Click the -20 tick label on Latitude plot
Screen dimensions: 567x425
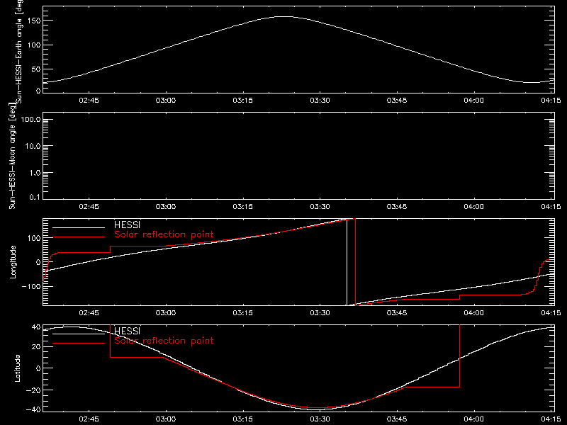point(33,390)
